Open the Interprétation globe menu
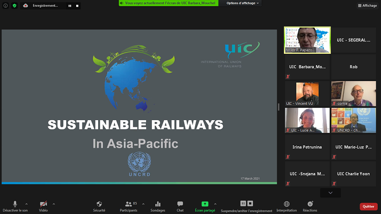Image resolution: width=381 pixels, height=214 pixels. click(x=287, y=206)
